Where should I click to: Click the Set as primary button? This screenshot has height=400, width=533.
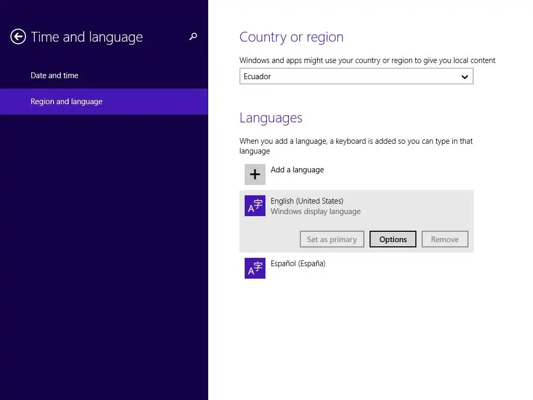pyautogui.click(x=332, y=239)
